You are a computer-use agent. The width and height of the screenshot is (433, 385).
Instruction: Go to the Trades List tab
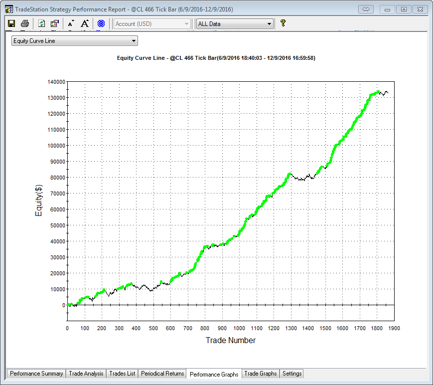point(122,374)
